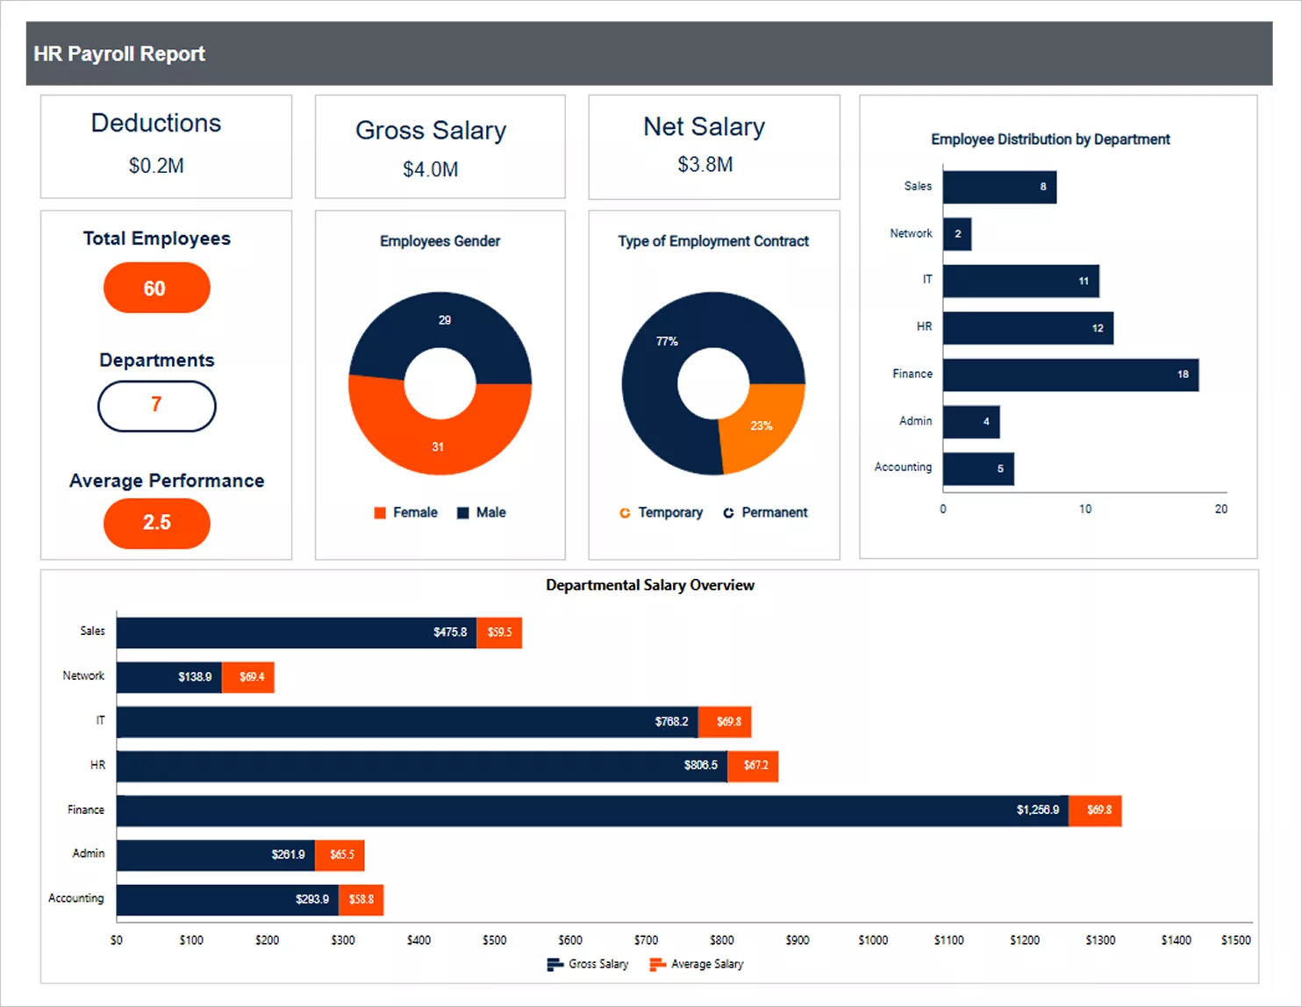Click the IT gross salary bar $768.2
1302x1007 pixels.
tap(407, 722)
